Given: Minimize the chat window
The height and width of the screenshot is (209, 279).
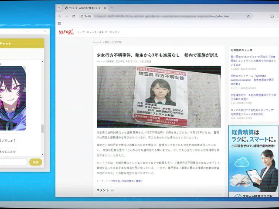Looking at the screenshot, I should pos(28,31).
